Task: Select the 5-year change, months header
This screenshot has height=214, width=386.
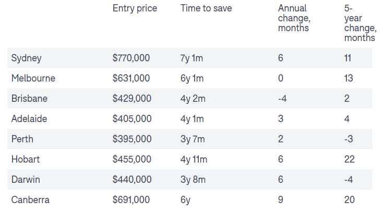Action: [359, 23]
